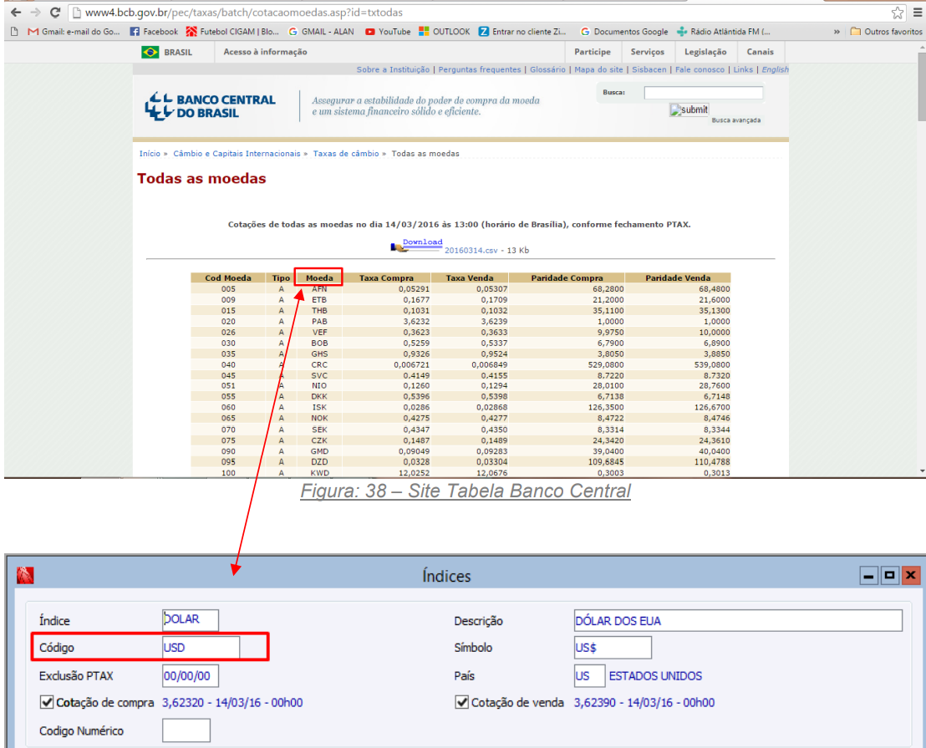The width and height of the screenshot is (926, 748).
Task: Open Taxas de câmbio breadcrumb
Action: click(x=346, y=154)
